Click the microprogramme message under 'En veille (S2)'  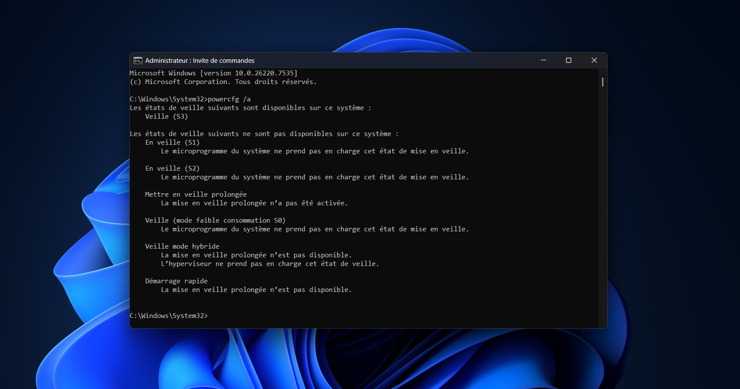[315, 177]
